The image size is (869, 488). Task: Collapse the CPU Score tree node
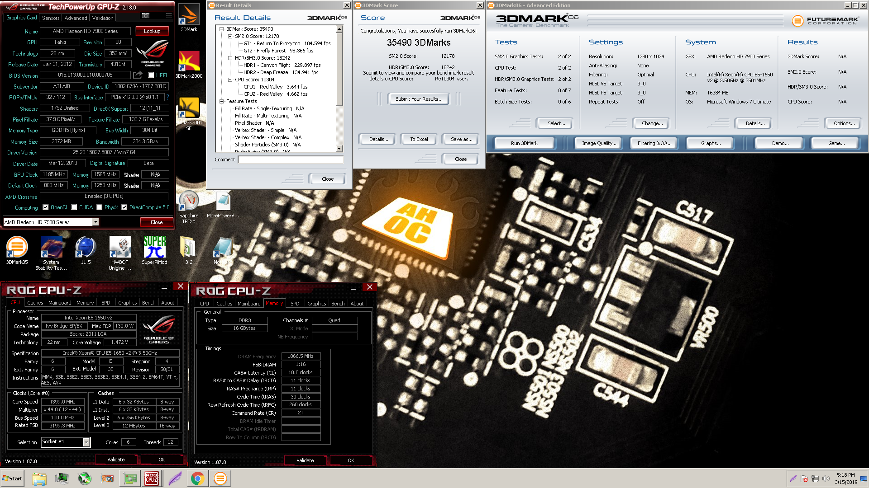230,80
